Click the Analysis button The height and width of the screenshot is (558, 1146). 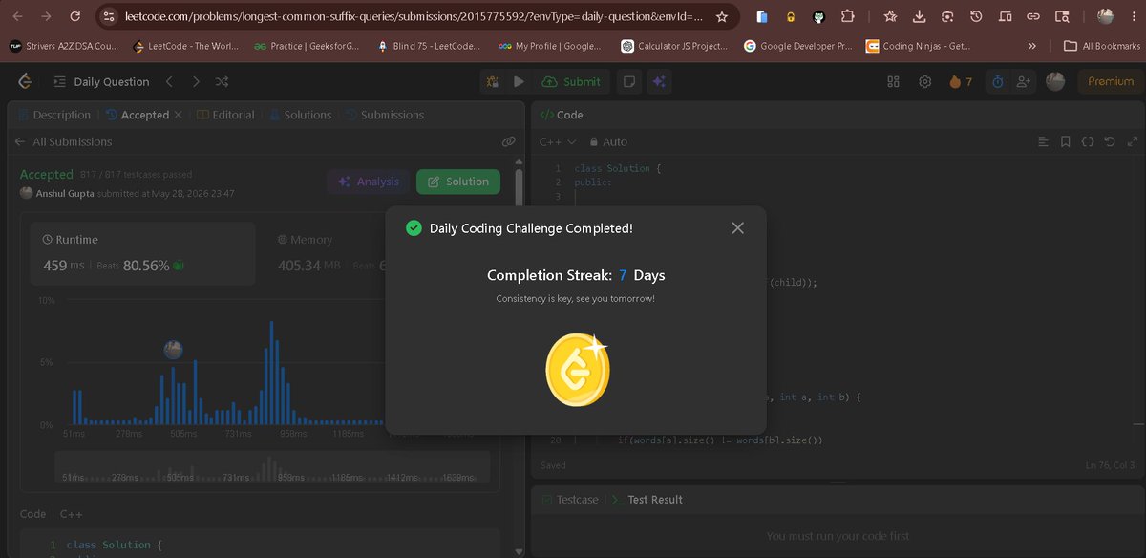point(369,182)
